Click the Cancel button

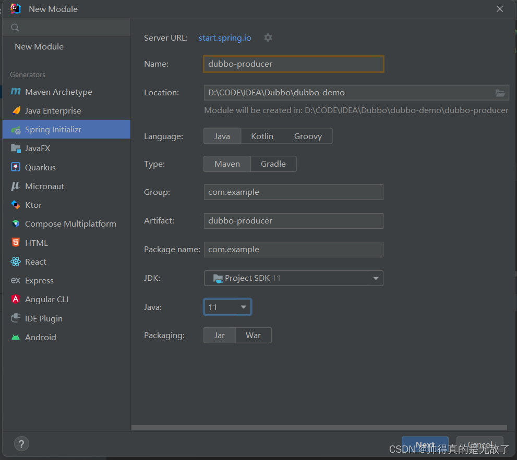pyautogui.click(x=480, y=445)
